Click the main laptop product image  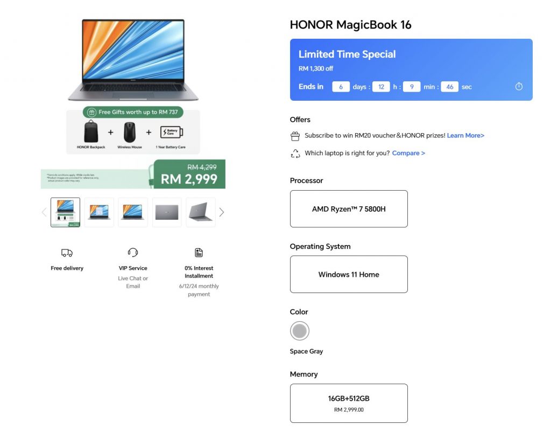tap(133, 60)
